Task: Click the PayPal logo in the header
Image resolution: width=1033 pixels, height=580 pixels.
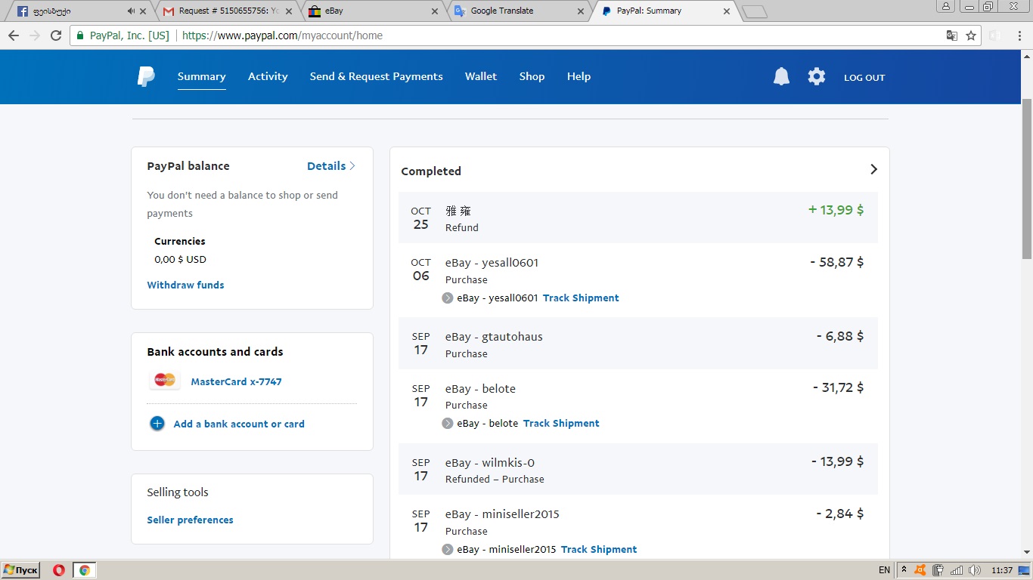Action: (146, 76)
